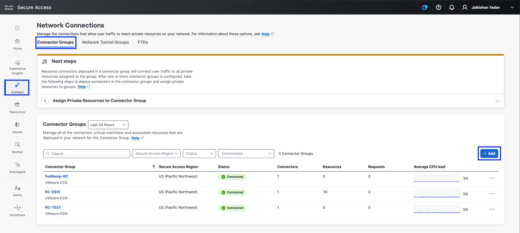Click FedRamp-RC CPU load bar
This screenshot has height=233, width=520.
point(437,178)
